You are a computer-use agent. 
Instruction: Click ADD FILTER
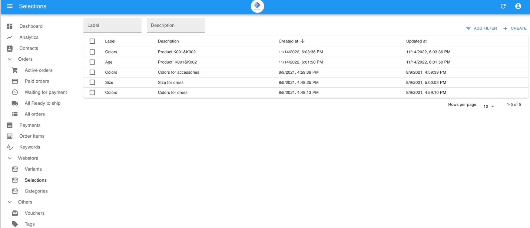pos(481,28)
